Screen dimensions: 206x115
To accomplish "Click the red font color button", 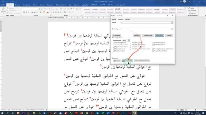I will pos(48,12).
